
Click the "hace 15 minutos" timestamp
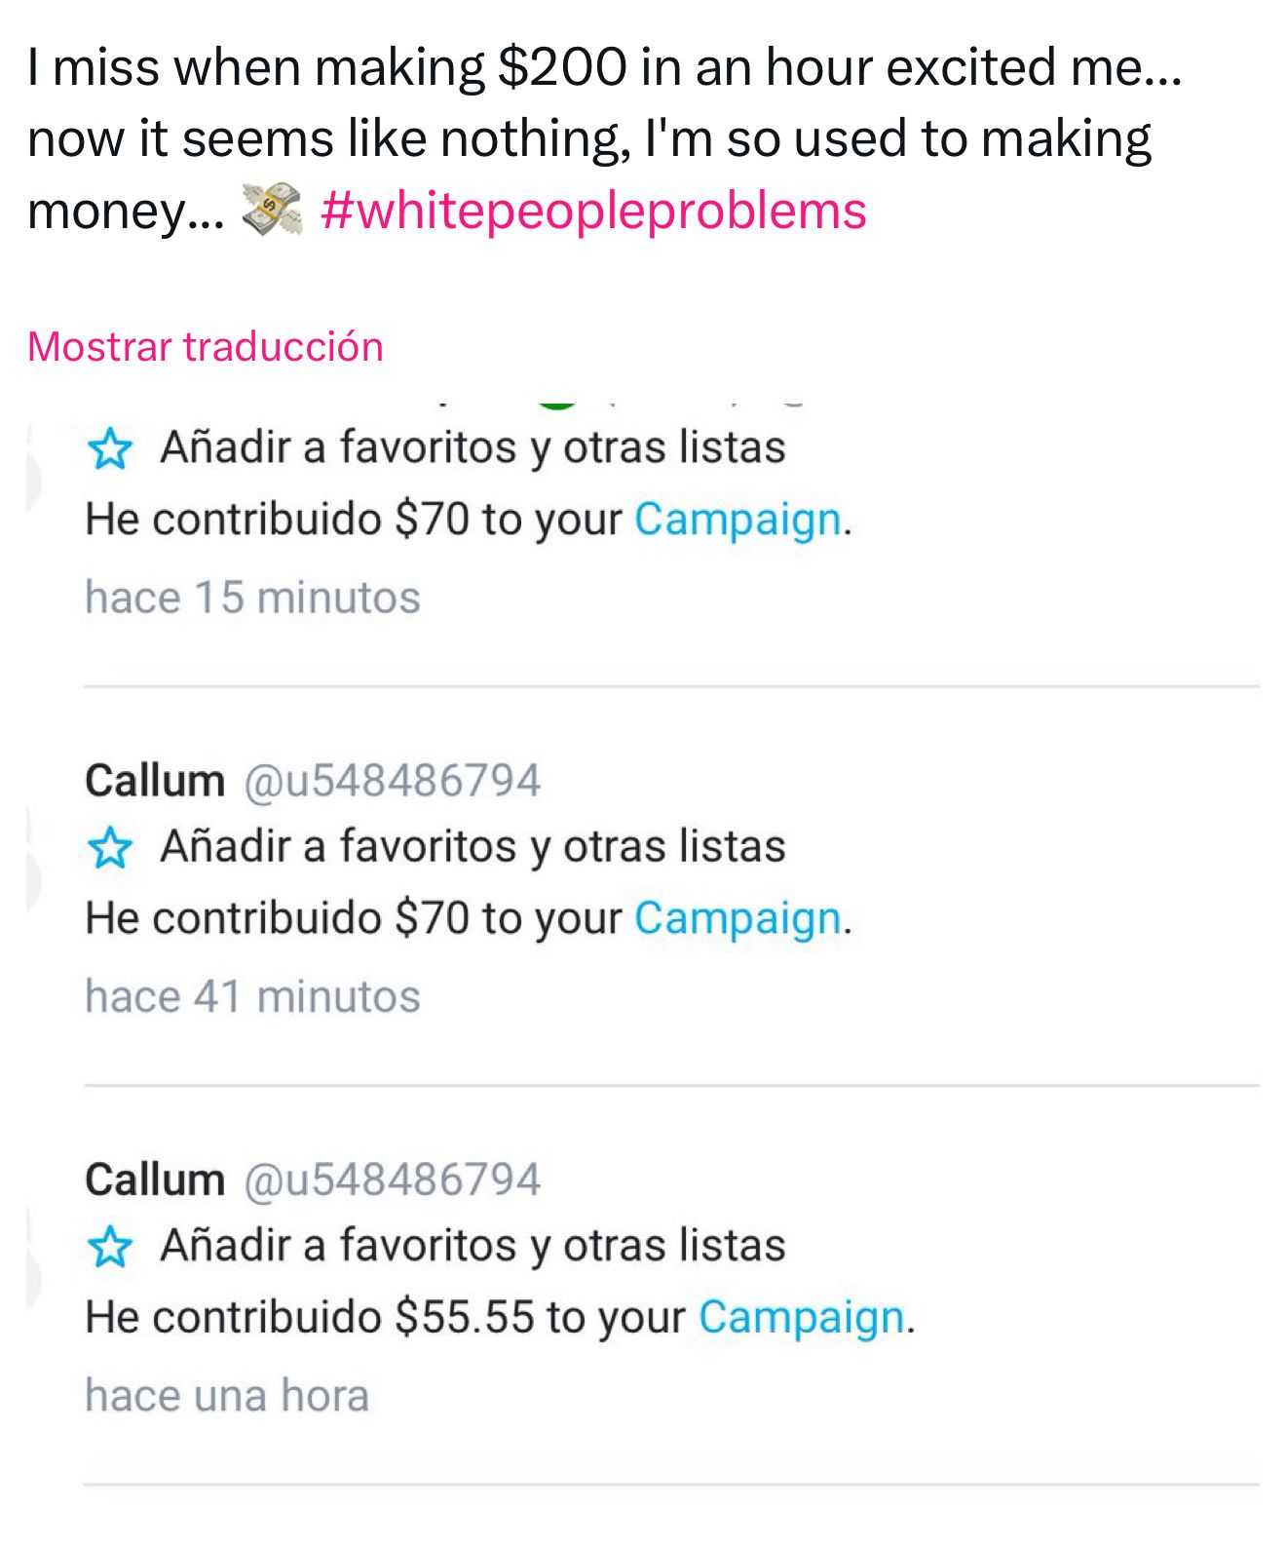click(252, 598)
